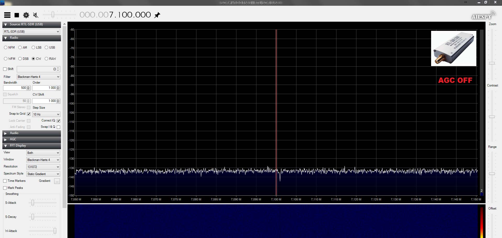Open the Gradient editor button
The height and width of the screenshot is (238, 502).
point(57,181)
